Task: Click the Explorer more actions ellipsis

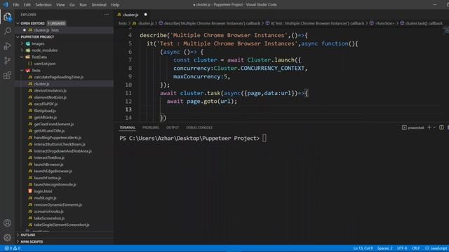Action: pyautogui.click(x=107, y=15)
